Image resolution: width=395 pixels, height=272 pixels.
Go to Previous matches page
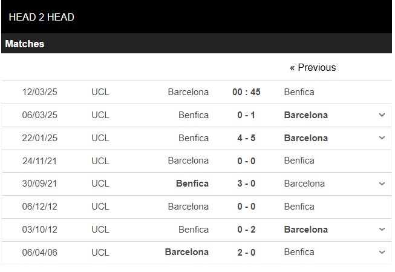pyautogui.click(x=313, y=68)
